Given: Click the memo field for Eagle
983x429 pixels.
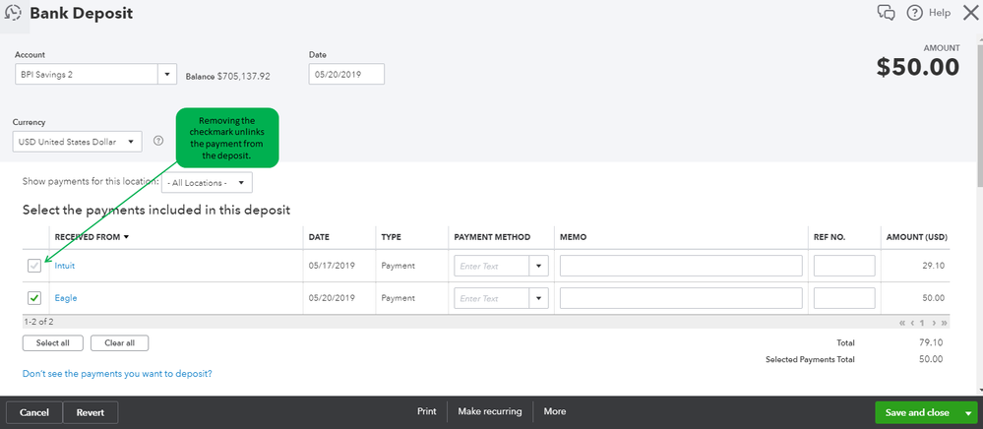Looking at the screenshot, I should pyautogui.click(x=681, y=298).
